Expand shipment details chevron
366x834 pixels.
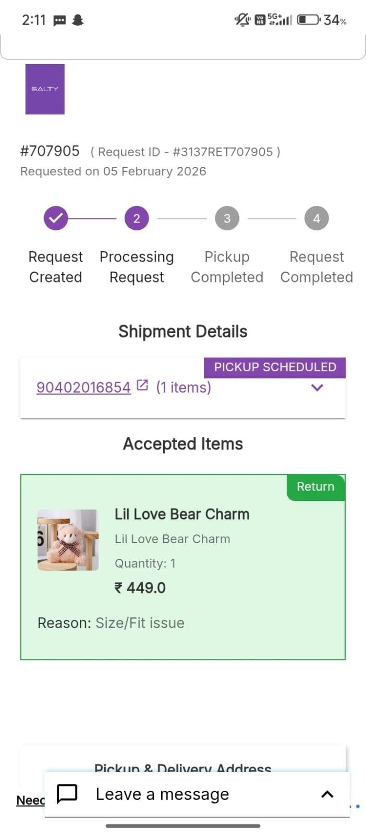pos(317,387)
